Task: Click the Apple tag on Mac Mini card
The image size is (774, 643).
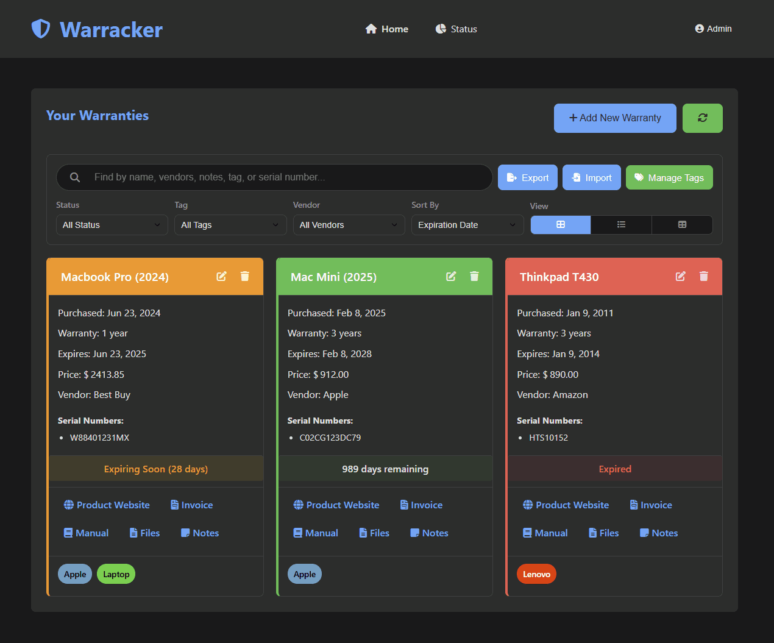Action: (305, 574)
